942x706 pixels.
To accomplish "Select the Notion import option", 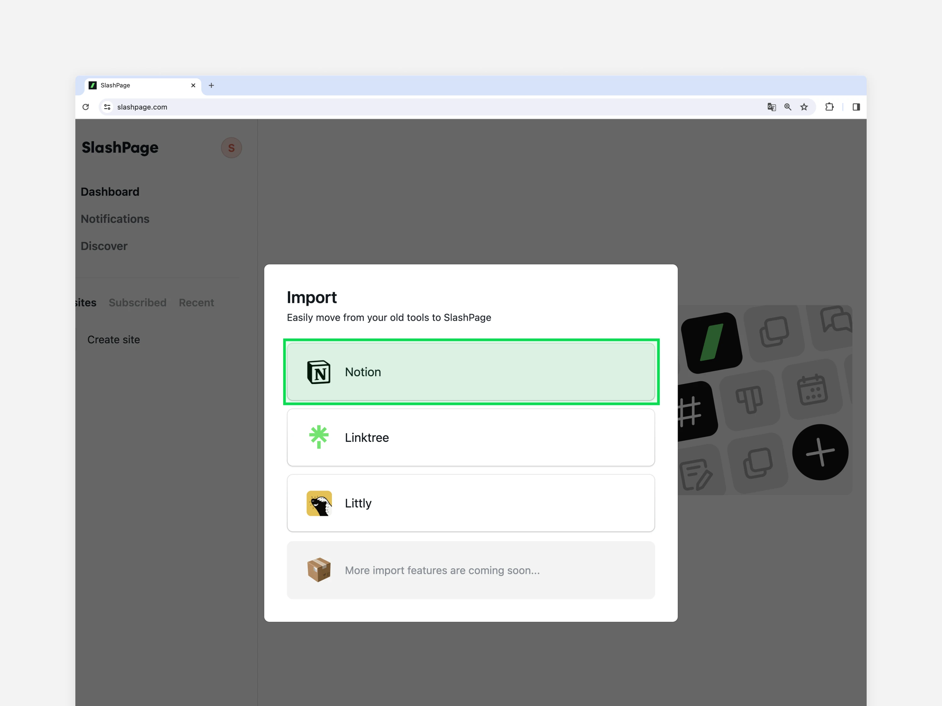I will pos(471,372).
